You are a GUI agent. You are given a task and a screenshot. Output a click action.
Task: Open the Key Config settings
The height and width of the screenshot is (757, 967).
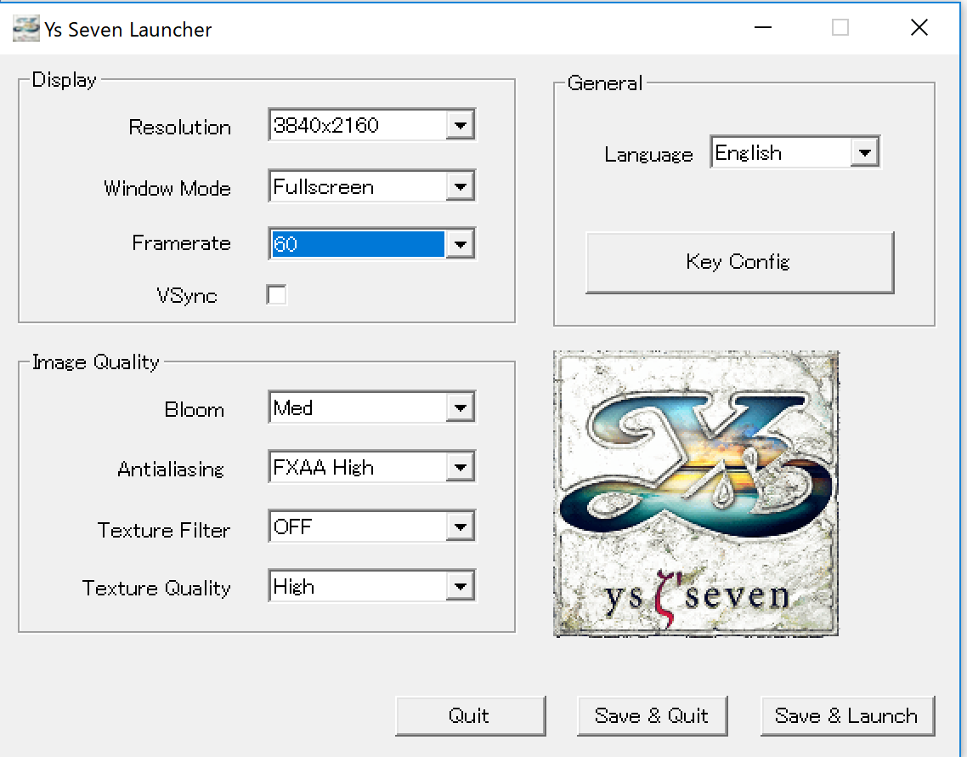739,263
